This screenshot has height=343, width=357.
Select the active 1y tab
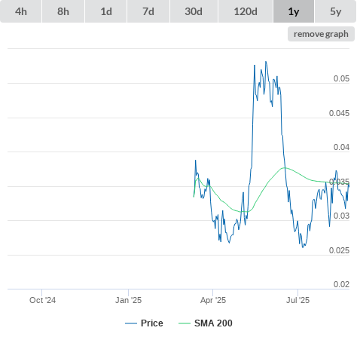pyautogui.click(x=294, y=11)
